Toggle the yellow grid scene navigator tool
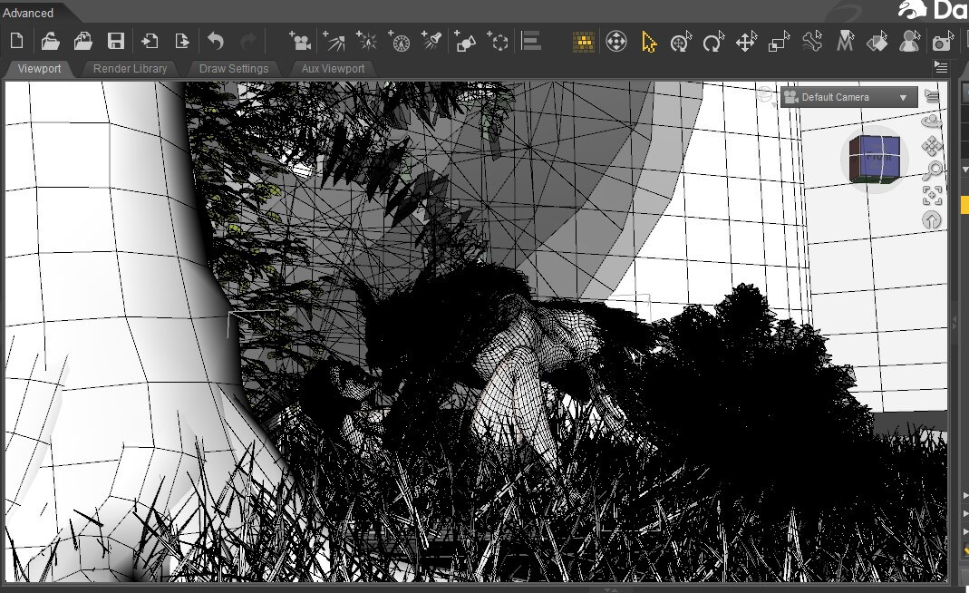Viewport: 969px width, 593px height. click(x=584, y=42)
